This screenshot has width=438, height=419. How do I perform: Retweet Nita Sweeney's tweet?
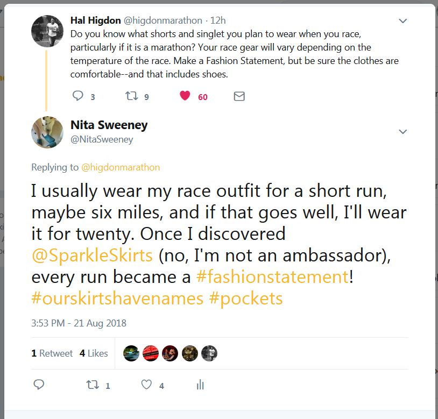point(93,385)
